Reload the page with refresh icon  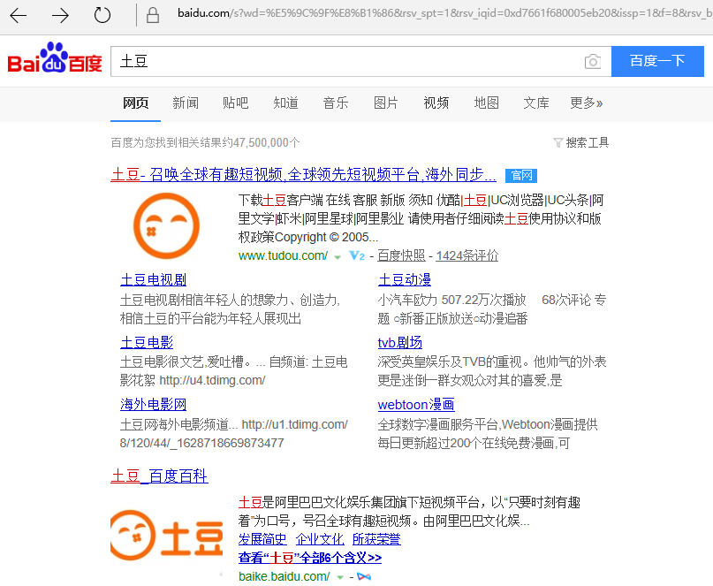tap(102, 16)
